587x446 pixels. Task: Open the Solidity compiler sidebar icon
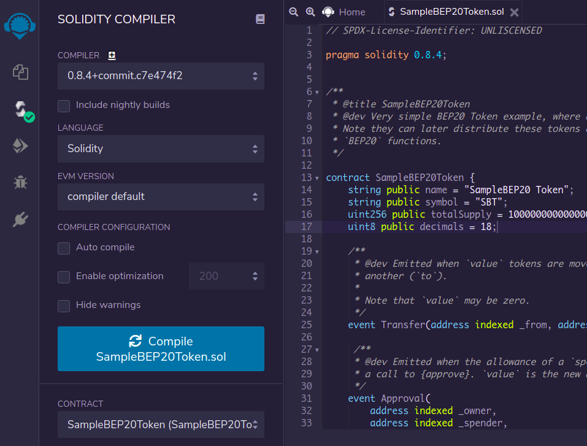(21, 109)
